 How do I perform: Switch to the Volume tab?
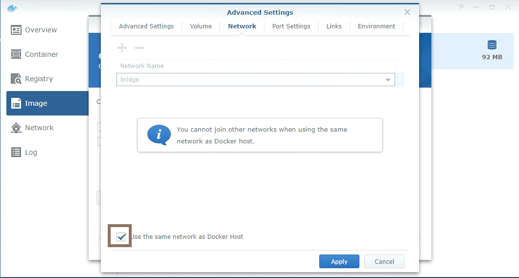(201, 26)
